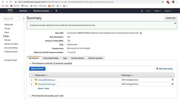180x101 pixels.
Task: Open the AmazonS3FullAccess policy link
Action: (46, 80)
